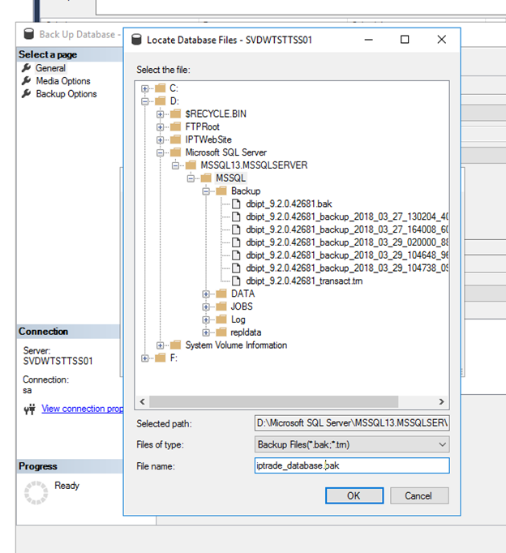The width and height of the screenshot is (506, 553).
Task: Select file dbipt_9.2.0.42681.bak
Action: pyautogui.click(x=289, y=204)
